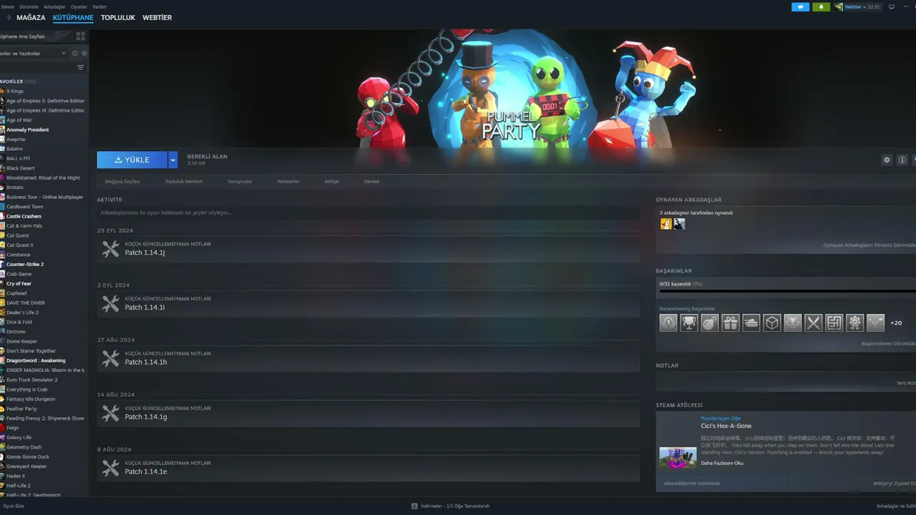Open Patch 1.14.1i update notes
The width and height of the screenshot is (916, 515).
click(369, 304)
